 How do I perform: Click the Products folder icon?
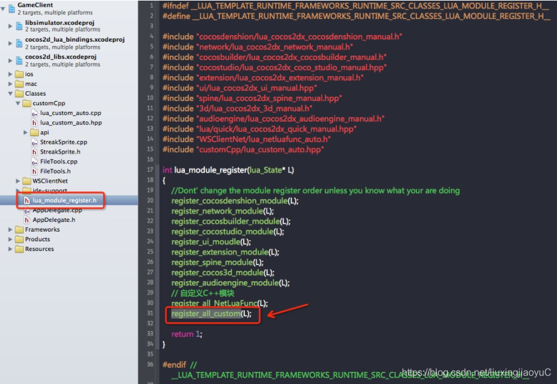(x=19, y=239)
